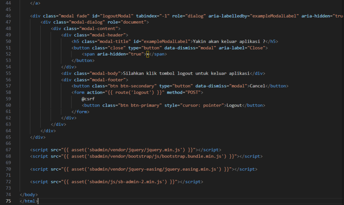Click line number 60 in the gutter
Image resolution: width=344 pixels, height=205 pixels.
(8, 105)
